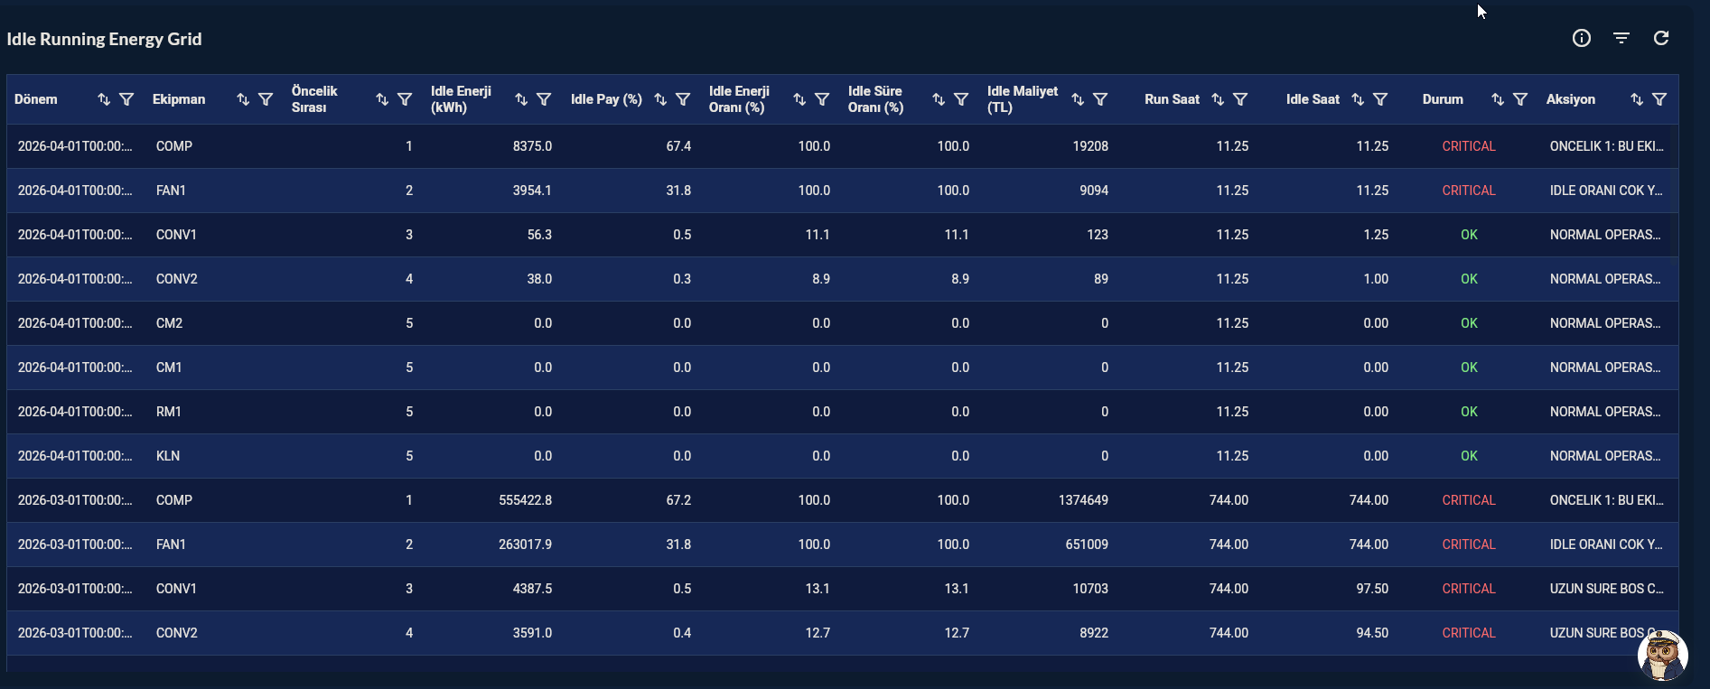This screenshot has width=1710, height=689.
Task: Open filter for Aksiyon column
Action: 1659,99
